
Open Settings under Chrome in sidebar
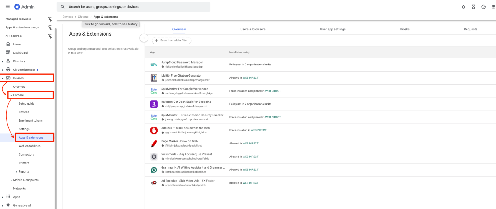point(24,129)
